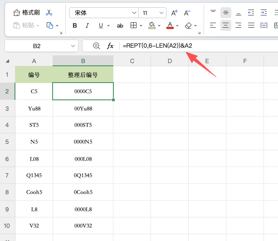Screen dimensions: 278x241
Task: Click the distributed alignment icon
Action: click(264, 25)
